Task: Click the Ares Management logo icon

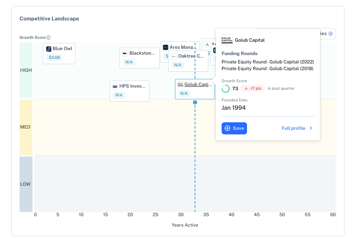Action: click(x=165, y=48)
